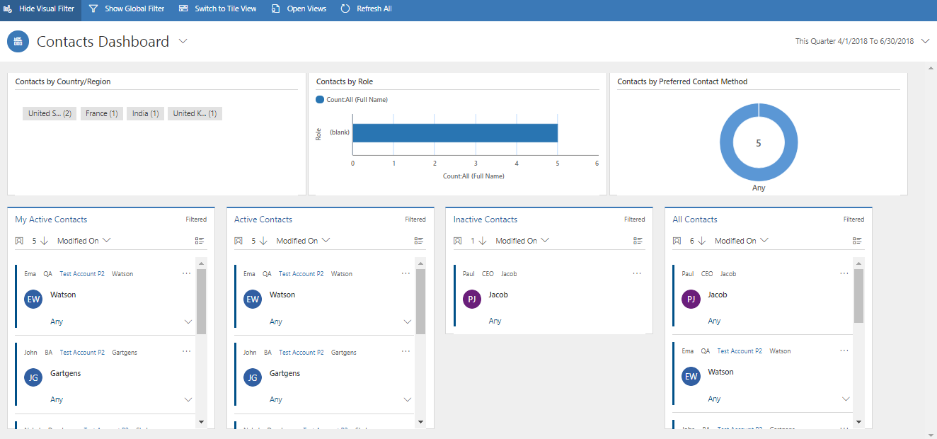The image size is (937, 439).
Task: Open more options for Paul Jacob in Inactive Contacts
Action: tap(637, 273)
